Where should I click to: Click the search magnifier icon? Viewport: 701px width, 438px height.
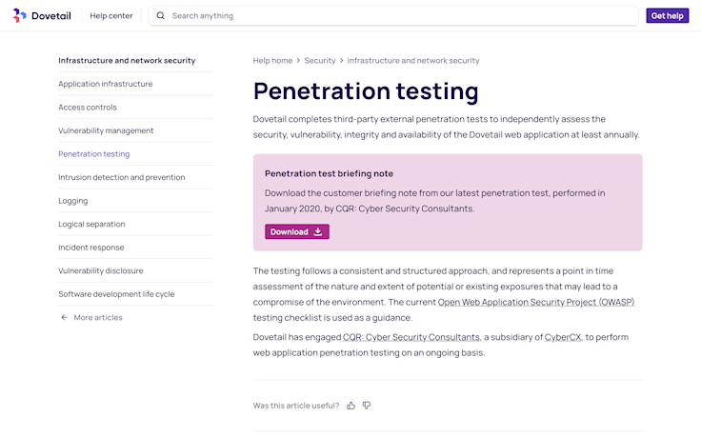coord(161,16)
